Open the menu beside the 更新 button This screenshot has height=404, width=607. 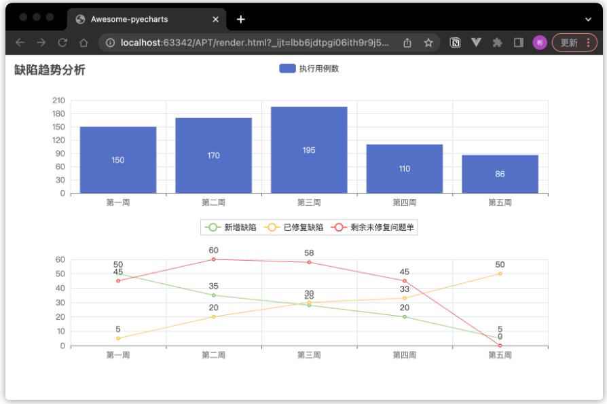pyautogui.click(x=589, y=42)
